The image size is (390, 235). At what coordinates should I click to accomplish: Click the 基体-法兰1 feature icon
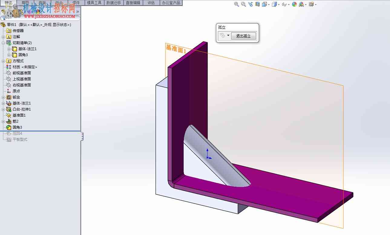[x=9, y=103]
